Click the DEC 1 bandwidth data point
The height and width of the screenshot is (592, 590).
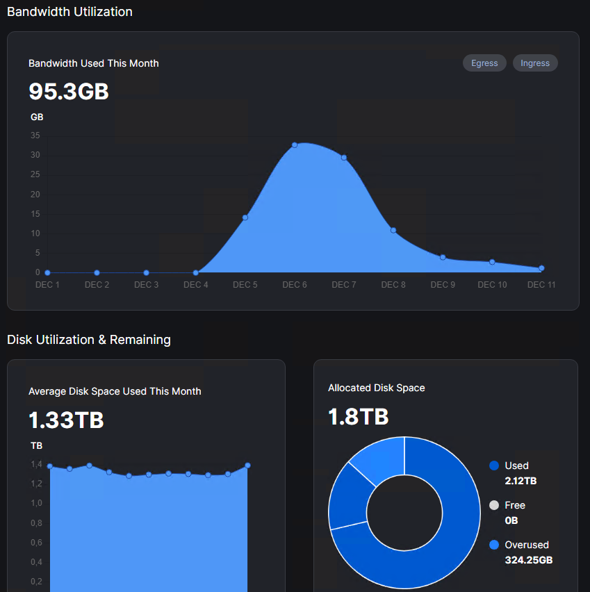point(47,272)
